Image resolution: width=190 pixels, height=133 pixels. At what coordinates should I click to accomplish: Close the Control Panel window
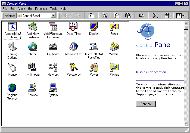coord(186,3)
